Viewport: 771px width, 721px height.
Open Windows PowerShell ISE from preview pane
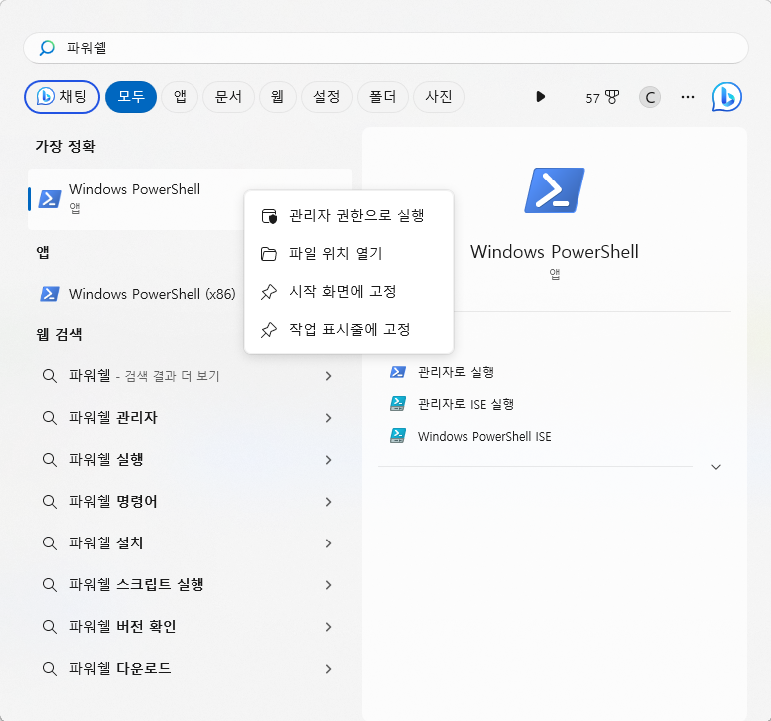coord(485,436)
